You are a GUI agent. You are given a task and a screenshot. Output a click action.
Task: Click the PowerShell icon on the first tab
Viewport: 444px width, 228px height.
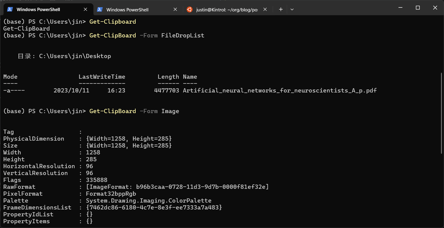pos(10,10)
